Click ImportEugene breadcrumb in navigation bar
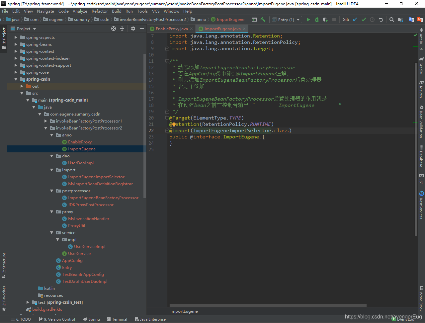The width and height of the screenshot is (425, 323). click(228, 20)
